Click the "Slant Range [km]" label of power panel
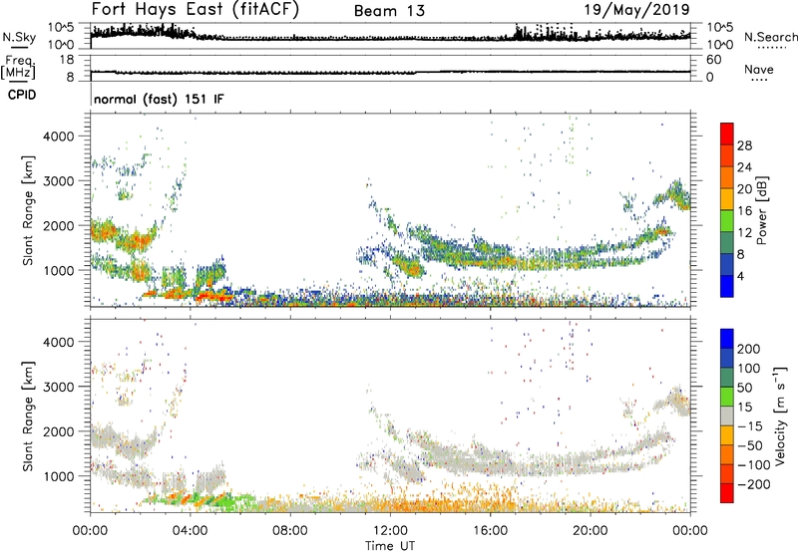798x552 pixels. pos(28,210)
